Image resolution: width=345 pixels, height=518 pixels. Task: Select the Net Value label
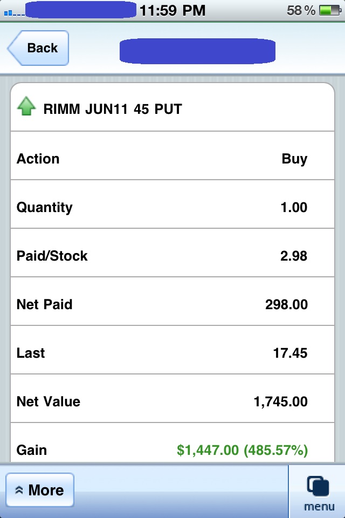coord(49,401)
